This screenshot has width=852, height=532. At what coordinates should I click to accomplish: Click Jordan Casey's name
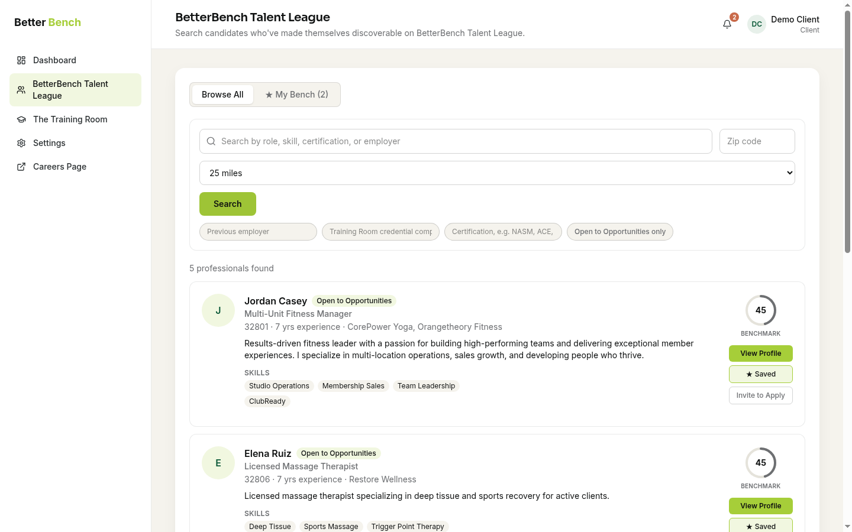pyautogui.click(x=276, y=301)
